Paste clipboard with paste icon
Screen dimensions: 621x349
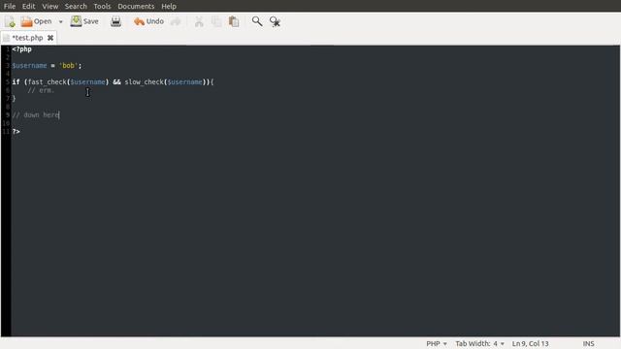pos(234,21)
